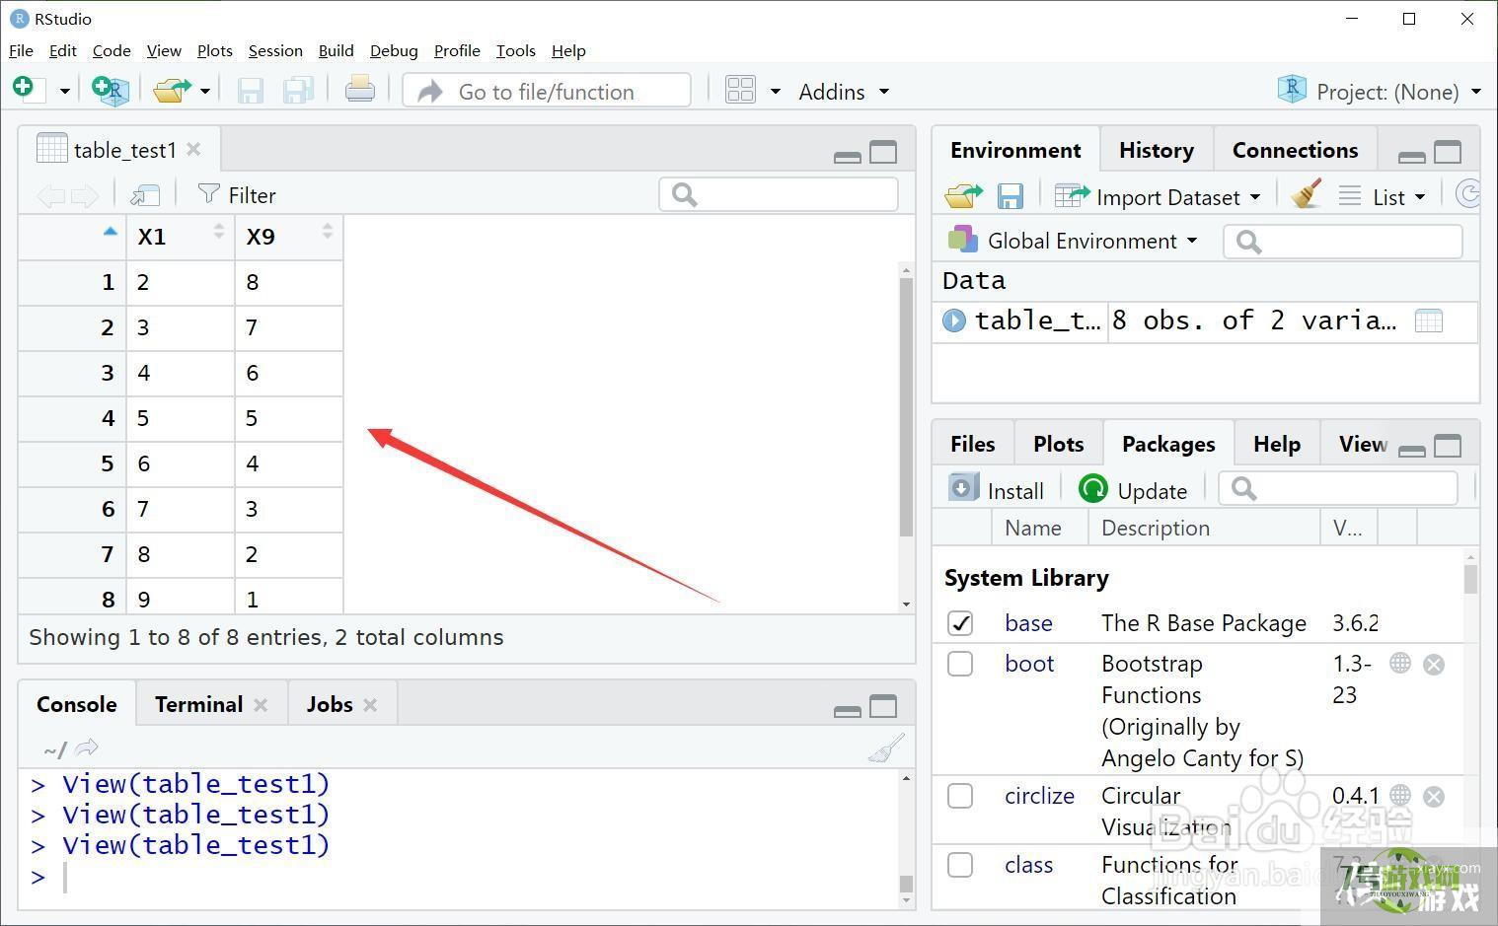The width and height of the screenshot is (1498, 926).
Task: Toggle the circlize package checkbox
Action: 960,796
